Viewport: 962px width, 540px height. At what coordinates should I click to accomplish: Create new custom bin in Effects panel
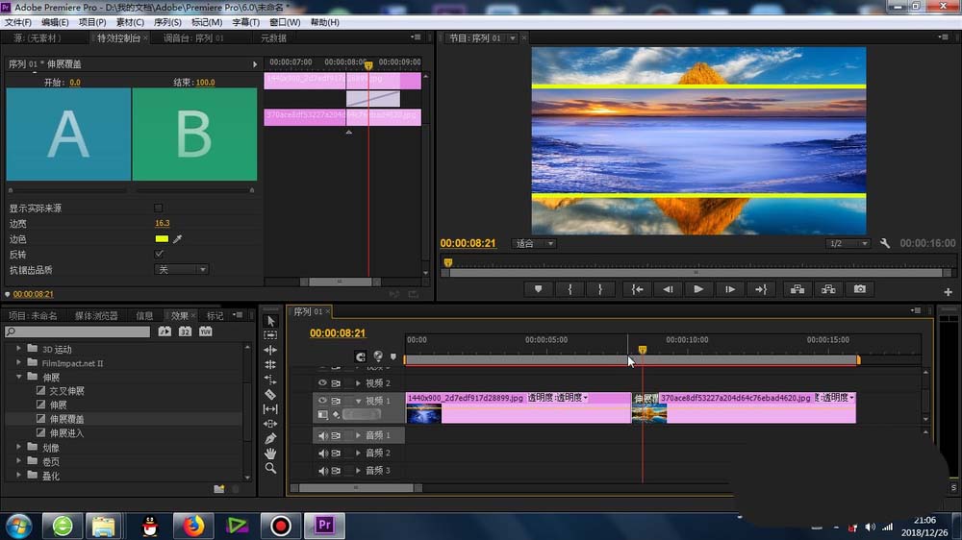coord(219,488)
